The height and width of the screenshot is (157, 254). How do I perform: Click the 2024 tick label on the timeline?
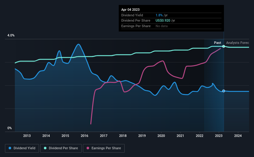(x=238, y=136)
